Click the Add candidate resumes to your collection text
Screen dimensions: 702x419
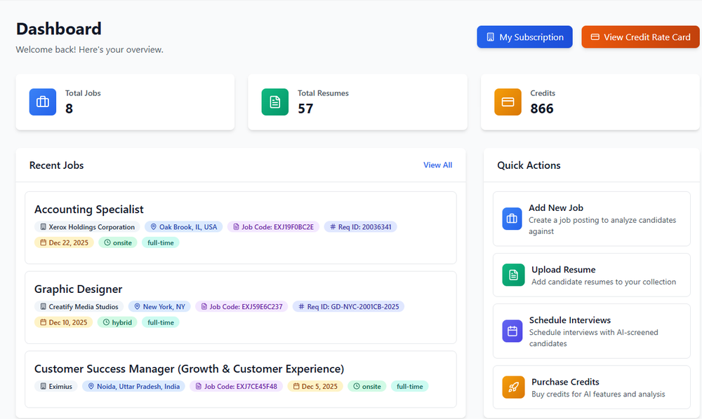point(604,282)
